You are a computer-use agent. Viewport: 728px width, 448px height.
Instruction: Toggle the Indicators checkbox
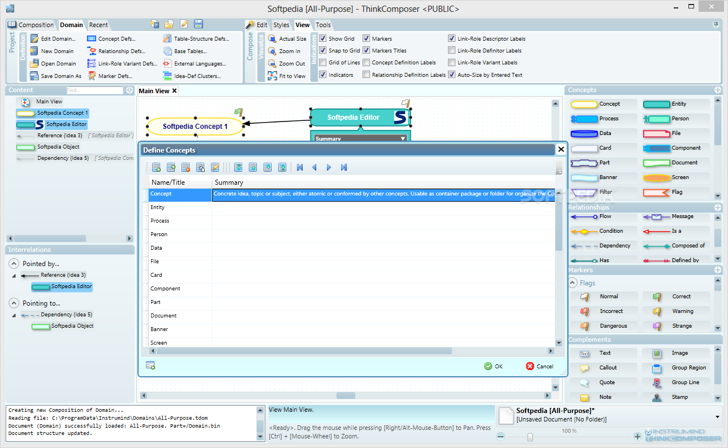tap(323, 75)
